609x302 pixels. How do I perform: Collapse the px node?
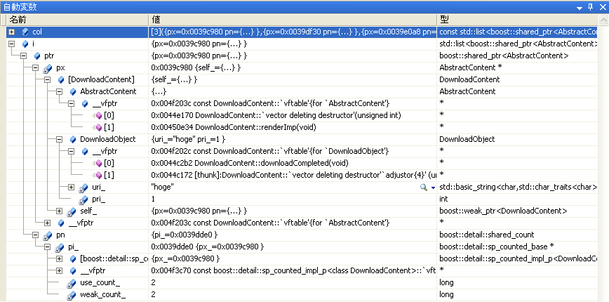(x=36, y=67)
